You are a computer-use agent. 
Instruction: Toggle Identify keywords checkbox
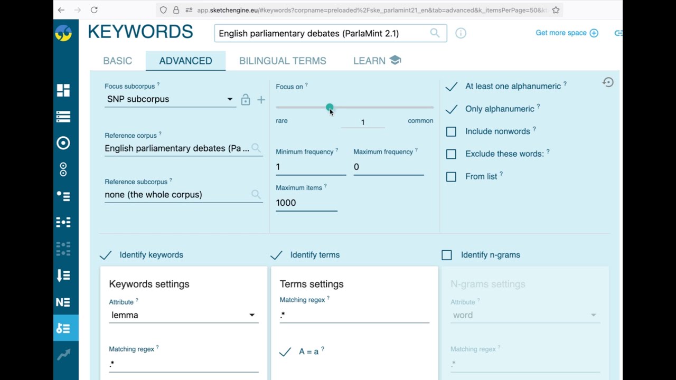(x=106, y=255)
